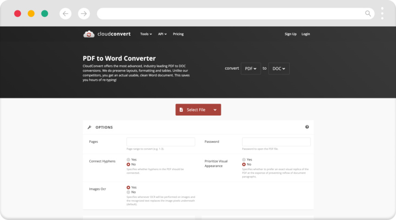396x220 pixels.
Task: Click the OPTIONS section title
Action: (x=104, y=127)
